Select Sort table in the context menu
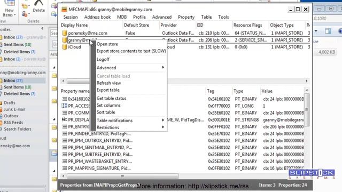 click(x=131, y=113)
